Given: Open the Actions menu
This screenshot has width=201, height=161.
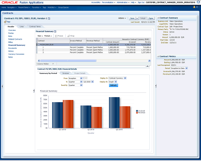Looking at the screenshot, I should (x=122, y=18).
